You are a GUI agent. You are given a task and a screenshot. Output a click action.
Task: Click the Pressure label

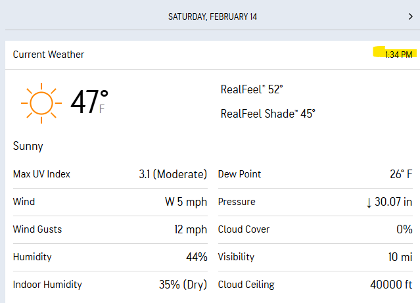pyautogui.click(x=236, y=202)
